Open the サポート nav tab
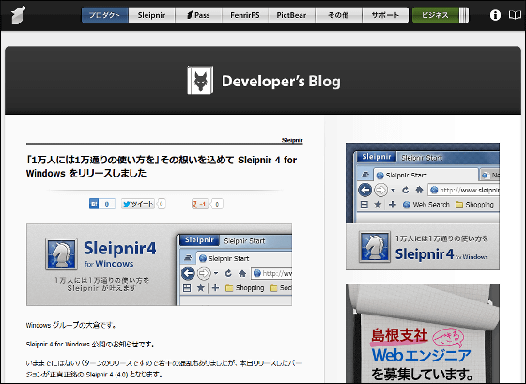The height and width of the screenshot is (384, 526). pyautogui.click(x=385, y=15)
